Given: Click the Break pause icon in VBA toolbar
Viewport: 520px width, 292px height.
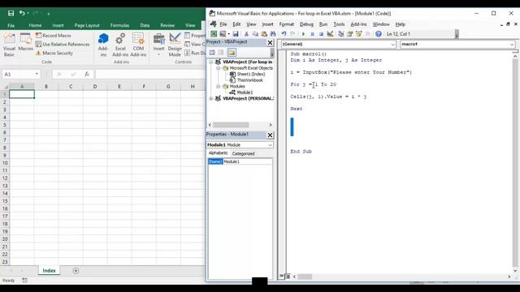Looking at the screenshot, I should pos(312,34).
